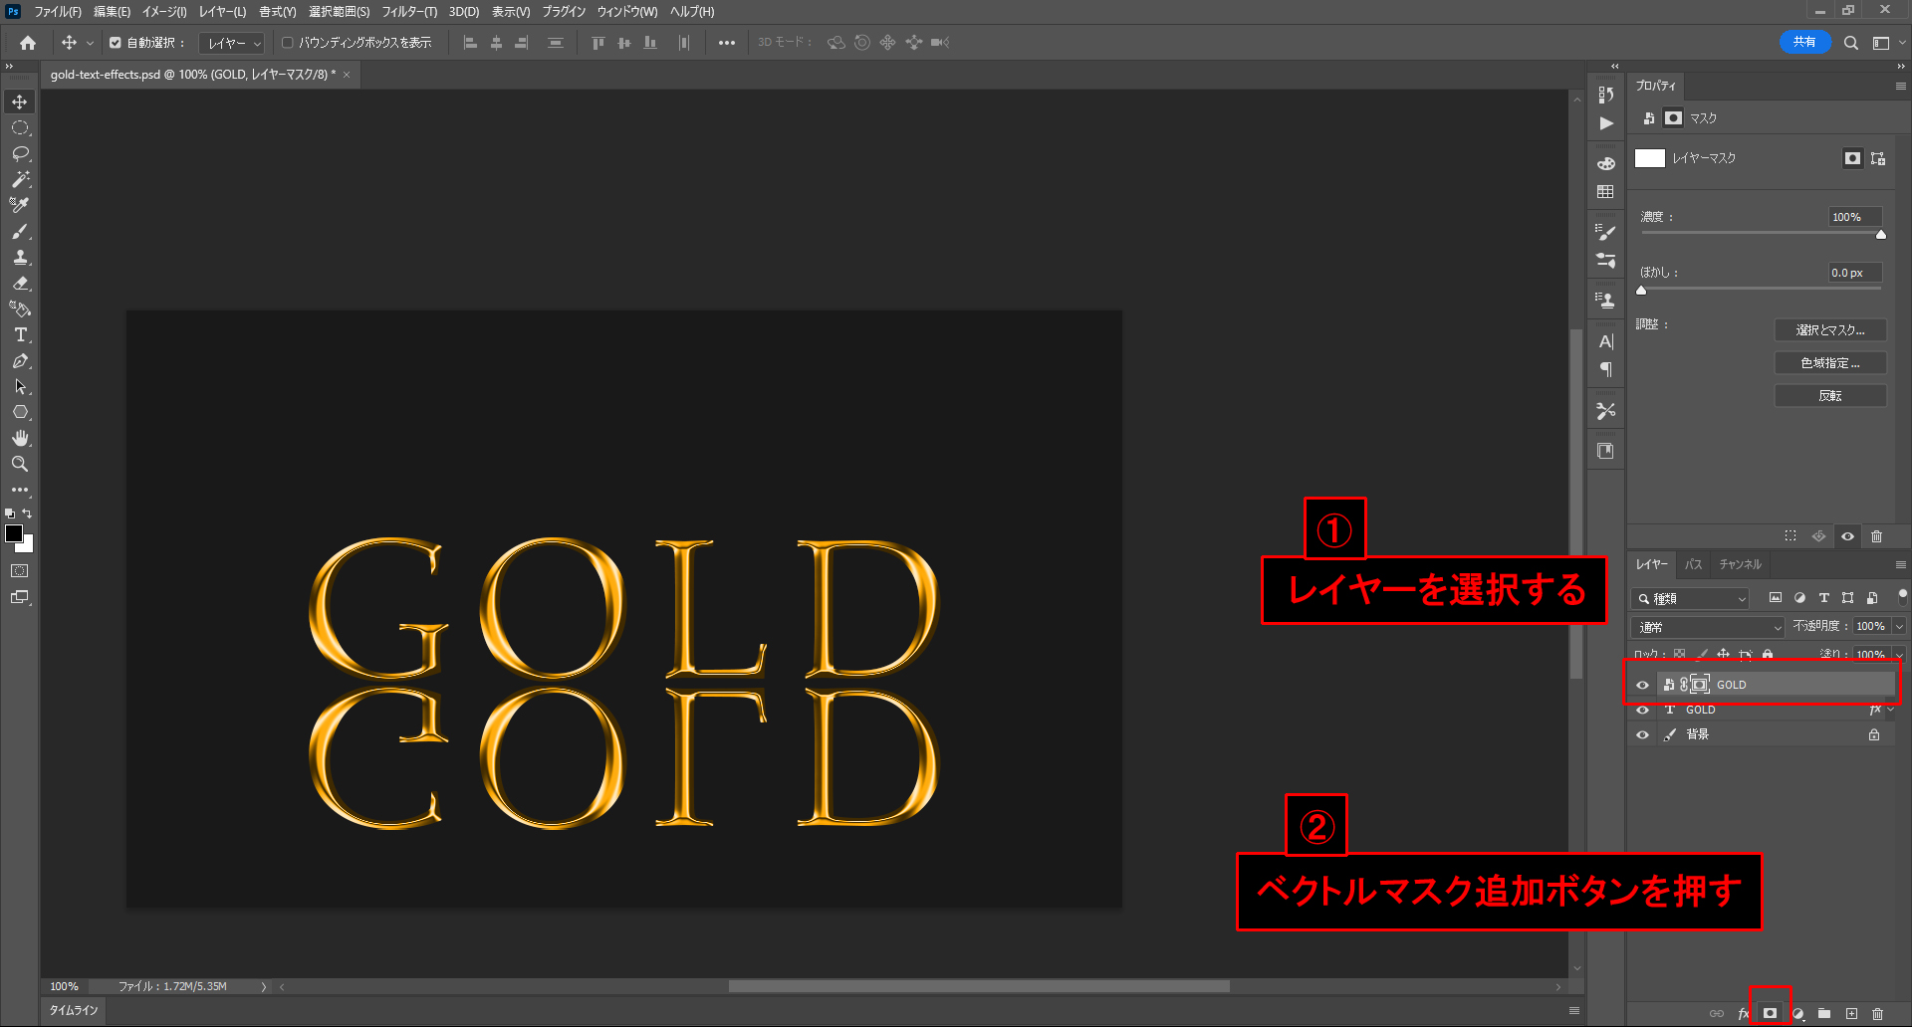Open the フィルター menu
Image resolution: width=1912 pixels, height=1027 pixels.
[x=408, y=12]
